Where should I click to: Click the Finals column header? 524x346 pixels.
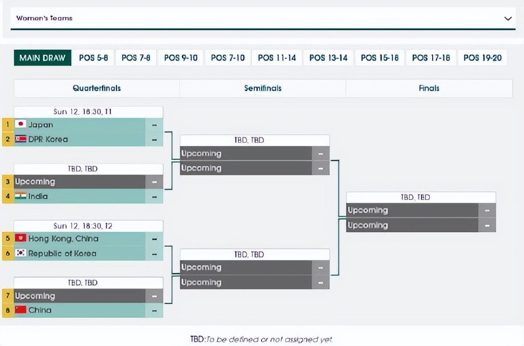[x=429, y=88]
